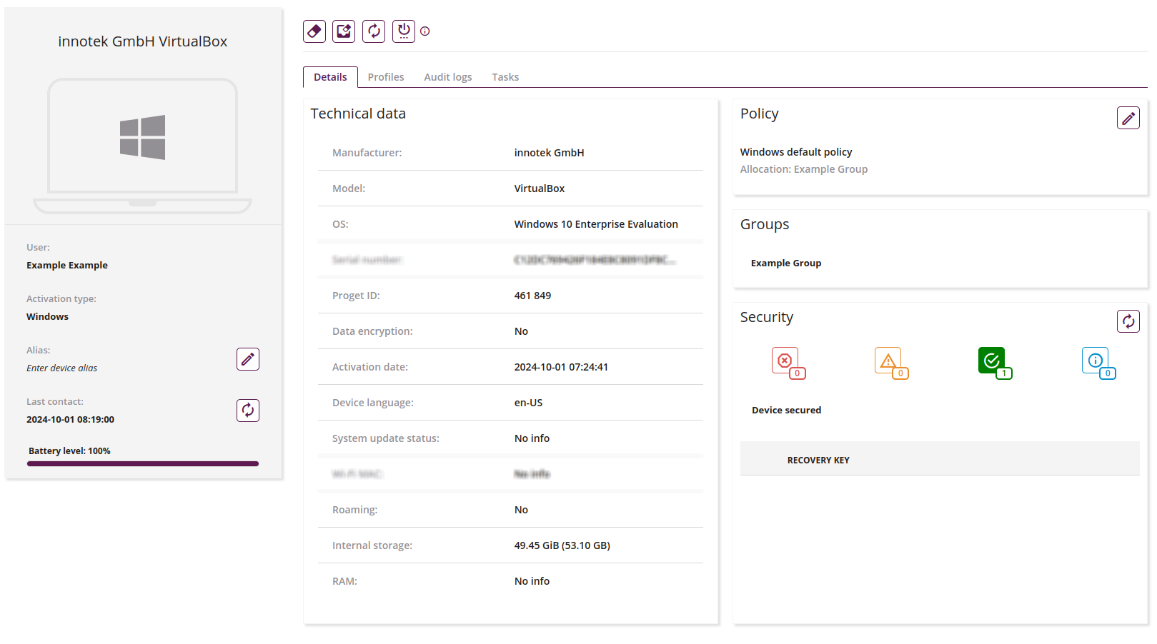This screenshot has width=1157, height=644.
Task: Click the red error security icon
Action: coord(788,363)
